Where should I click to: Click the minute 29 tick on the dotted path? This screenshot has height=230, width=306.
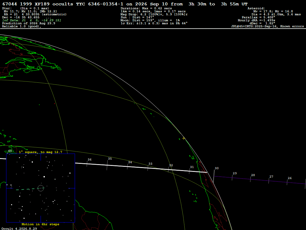click(232, 178)
